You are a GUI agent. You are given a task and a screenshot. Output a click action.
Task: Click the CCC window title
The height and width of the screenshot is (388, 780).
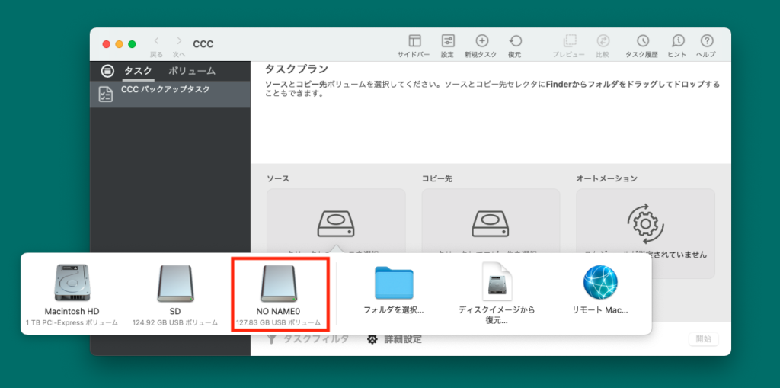(x=203, y=43)
